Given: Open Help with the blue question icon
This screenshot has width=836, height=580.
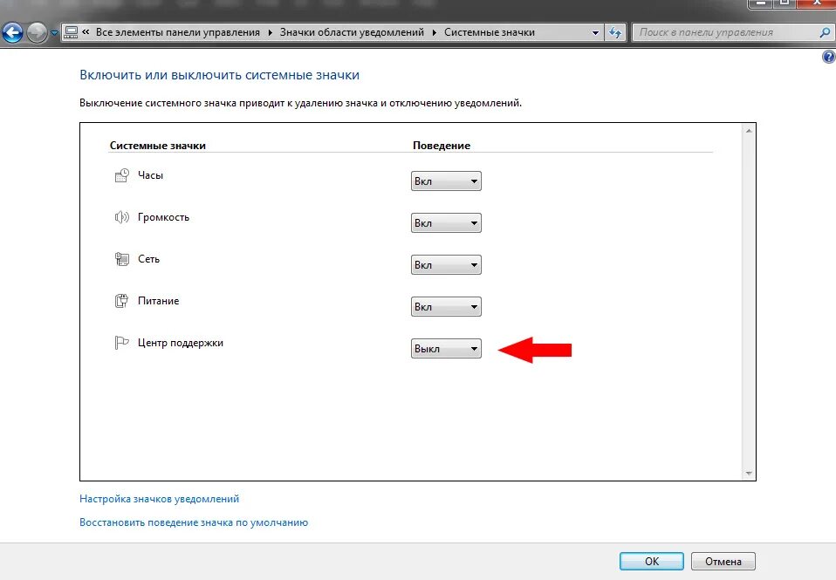Looking at the screenshot, I should pyautogui.click(x=828, y=57).
